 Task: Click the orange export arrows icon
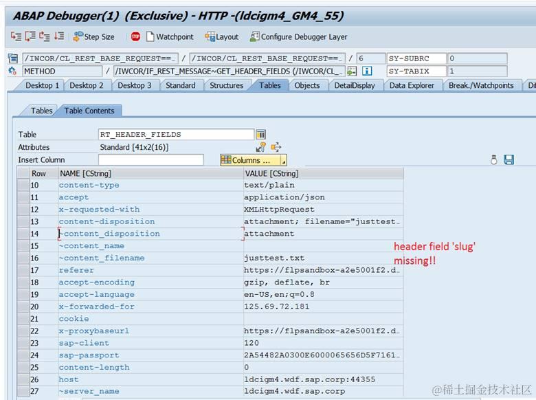tap(276, 147)
